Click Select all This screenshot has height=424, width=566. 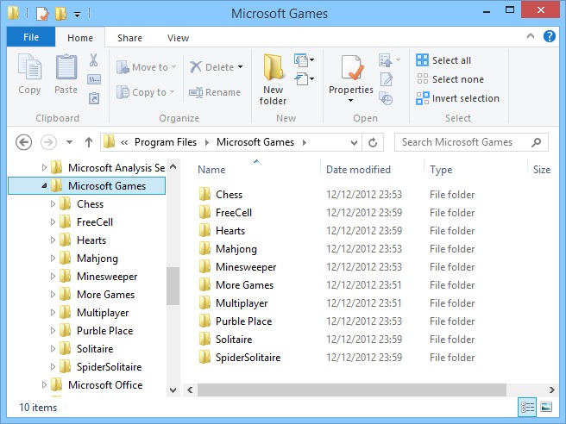click(x=443, y=60)
